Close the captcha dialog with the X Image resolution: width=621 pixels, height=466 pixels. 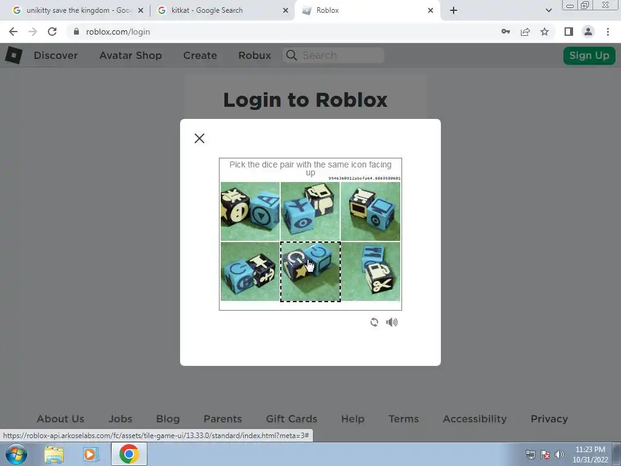tap(199, 138)
